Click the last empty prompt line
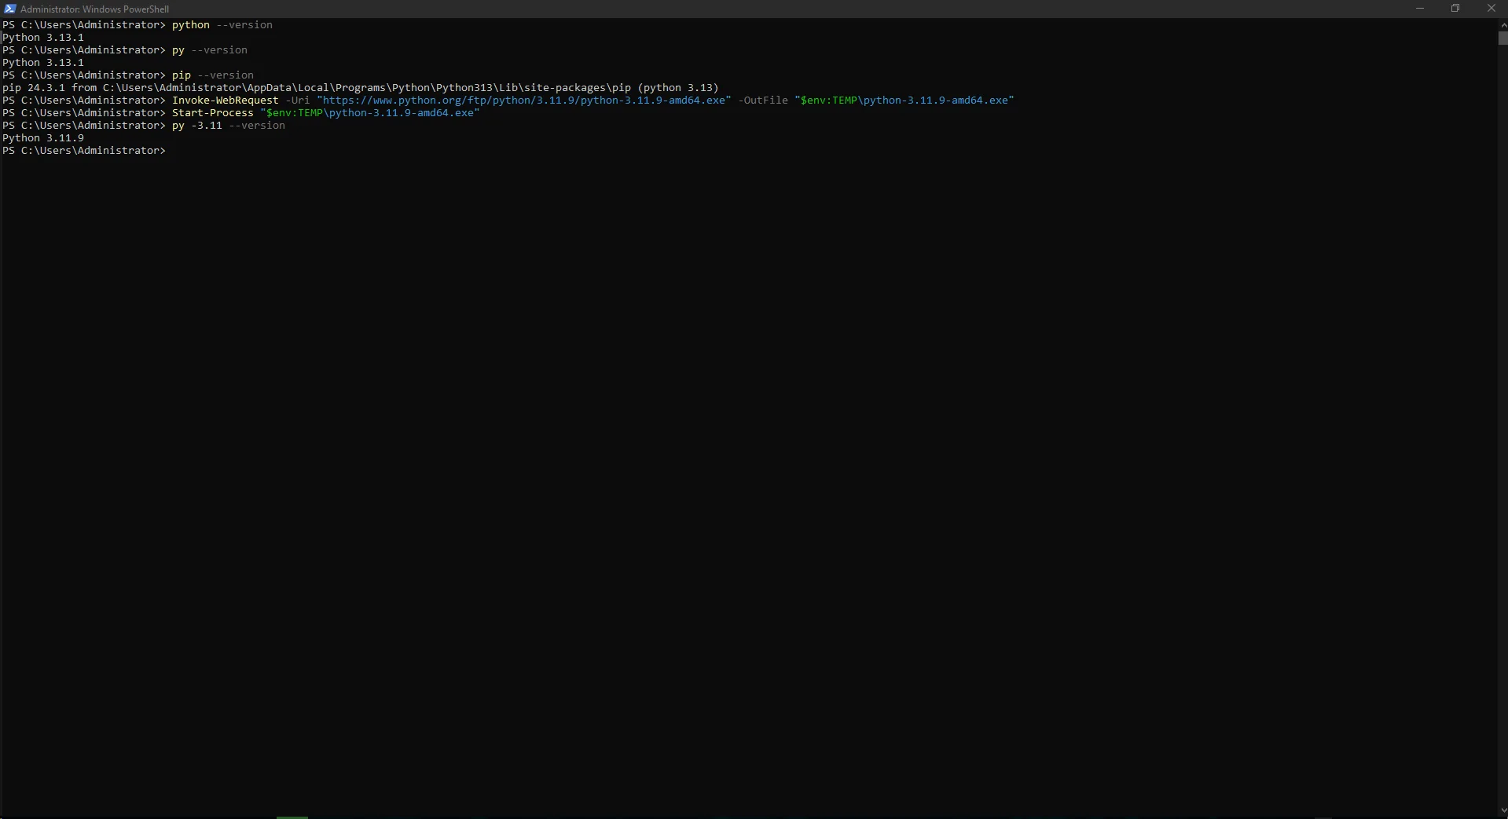The height and width of the screenshot is (819, 1508). (x=84, y=151)
